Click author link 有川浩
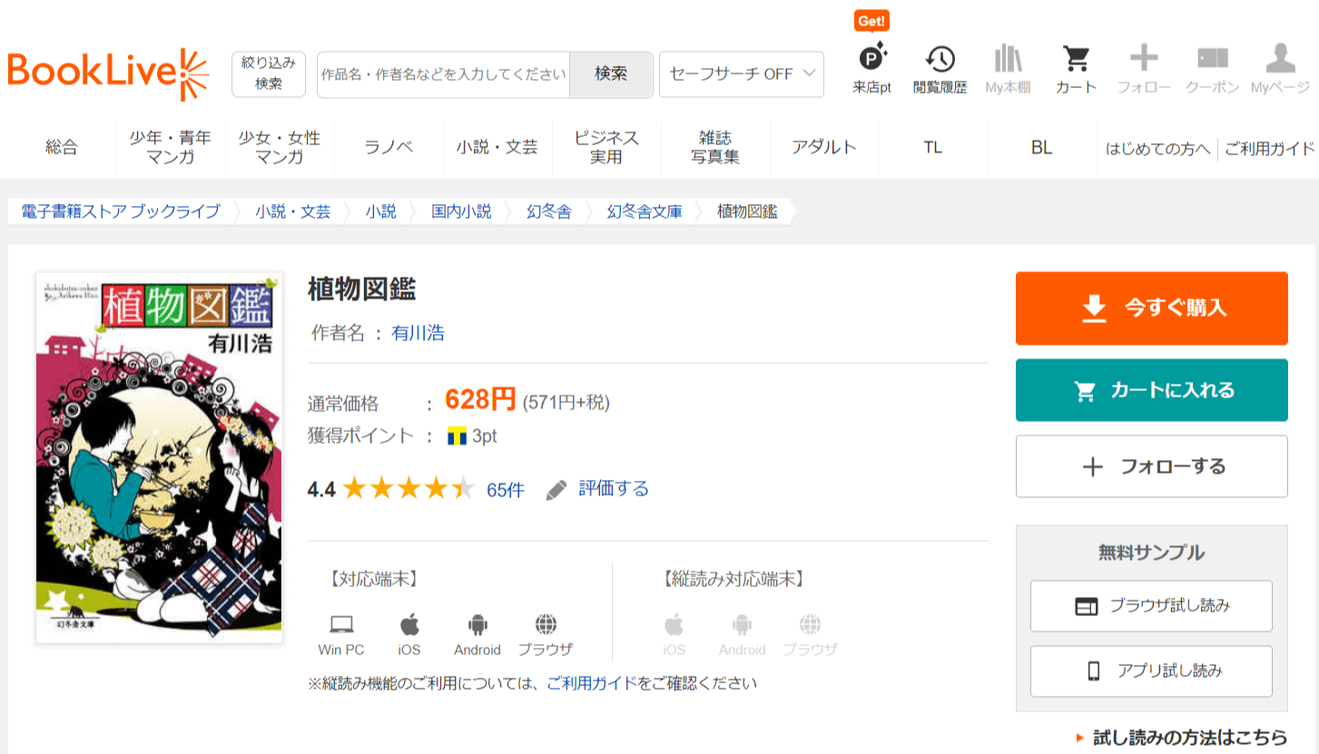 pos(418,333)
